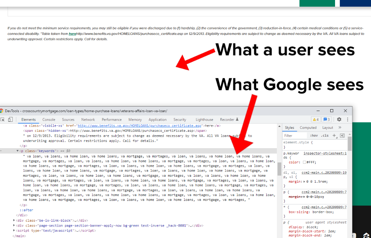Show more Styles pane tabs chevron

point(340,127)
